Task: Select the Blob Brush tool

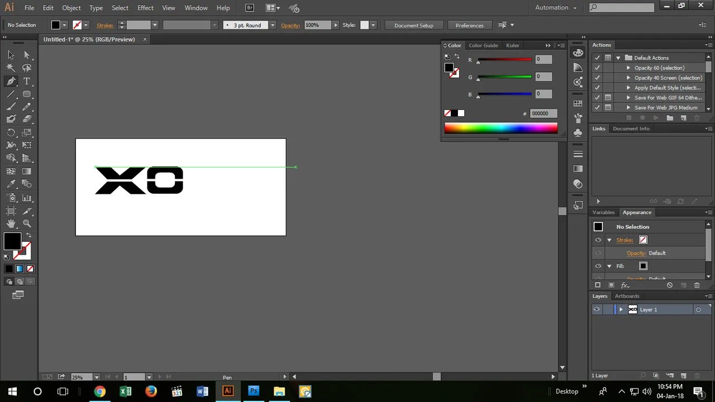Action: [x=11, y=119]
